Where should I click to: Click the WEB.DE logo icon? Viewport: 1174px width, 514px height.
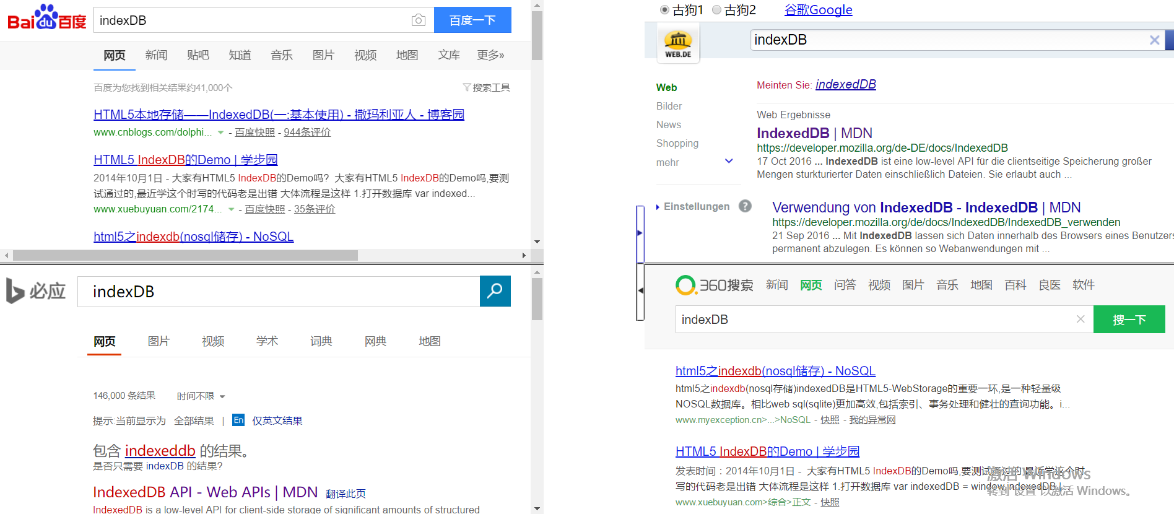pos(678,43)
